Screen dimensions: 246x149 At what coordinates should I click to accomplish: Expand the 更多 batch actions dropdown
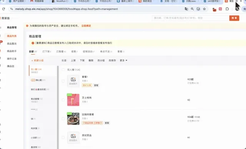[123, 60]
